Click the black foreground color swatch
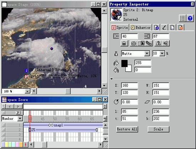The height and width of the screenshot is (149, 196). (x=124, y=64)
